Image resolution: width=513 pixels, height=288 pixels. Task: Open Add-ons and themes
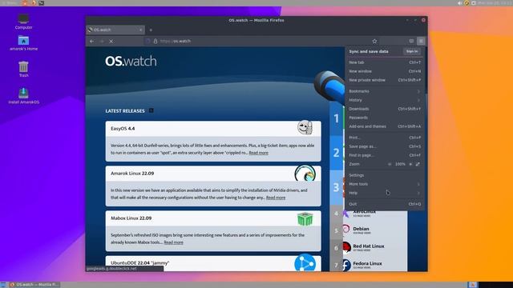pos(385,126)
